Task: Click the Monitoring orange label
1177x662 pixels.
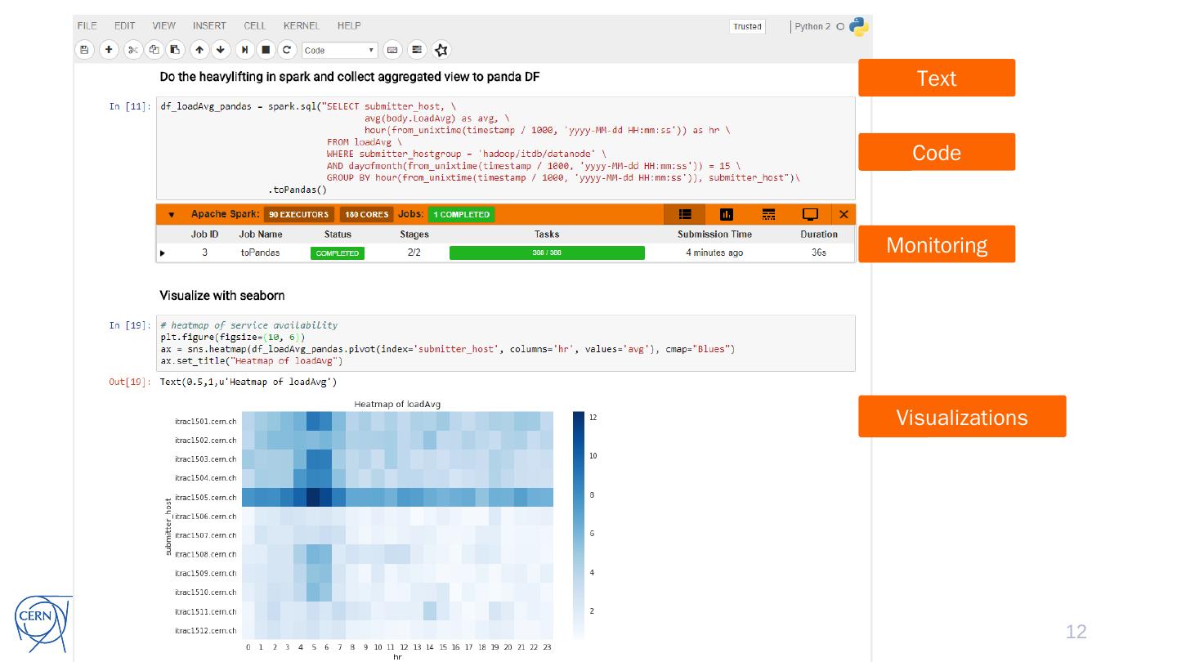Action: (937, 244)
